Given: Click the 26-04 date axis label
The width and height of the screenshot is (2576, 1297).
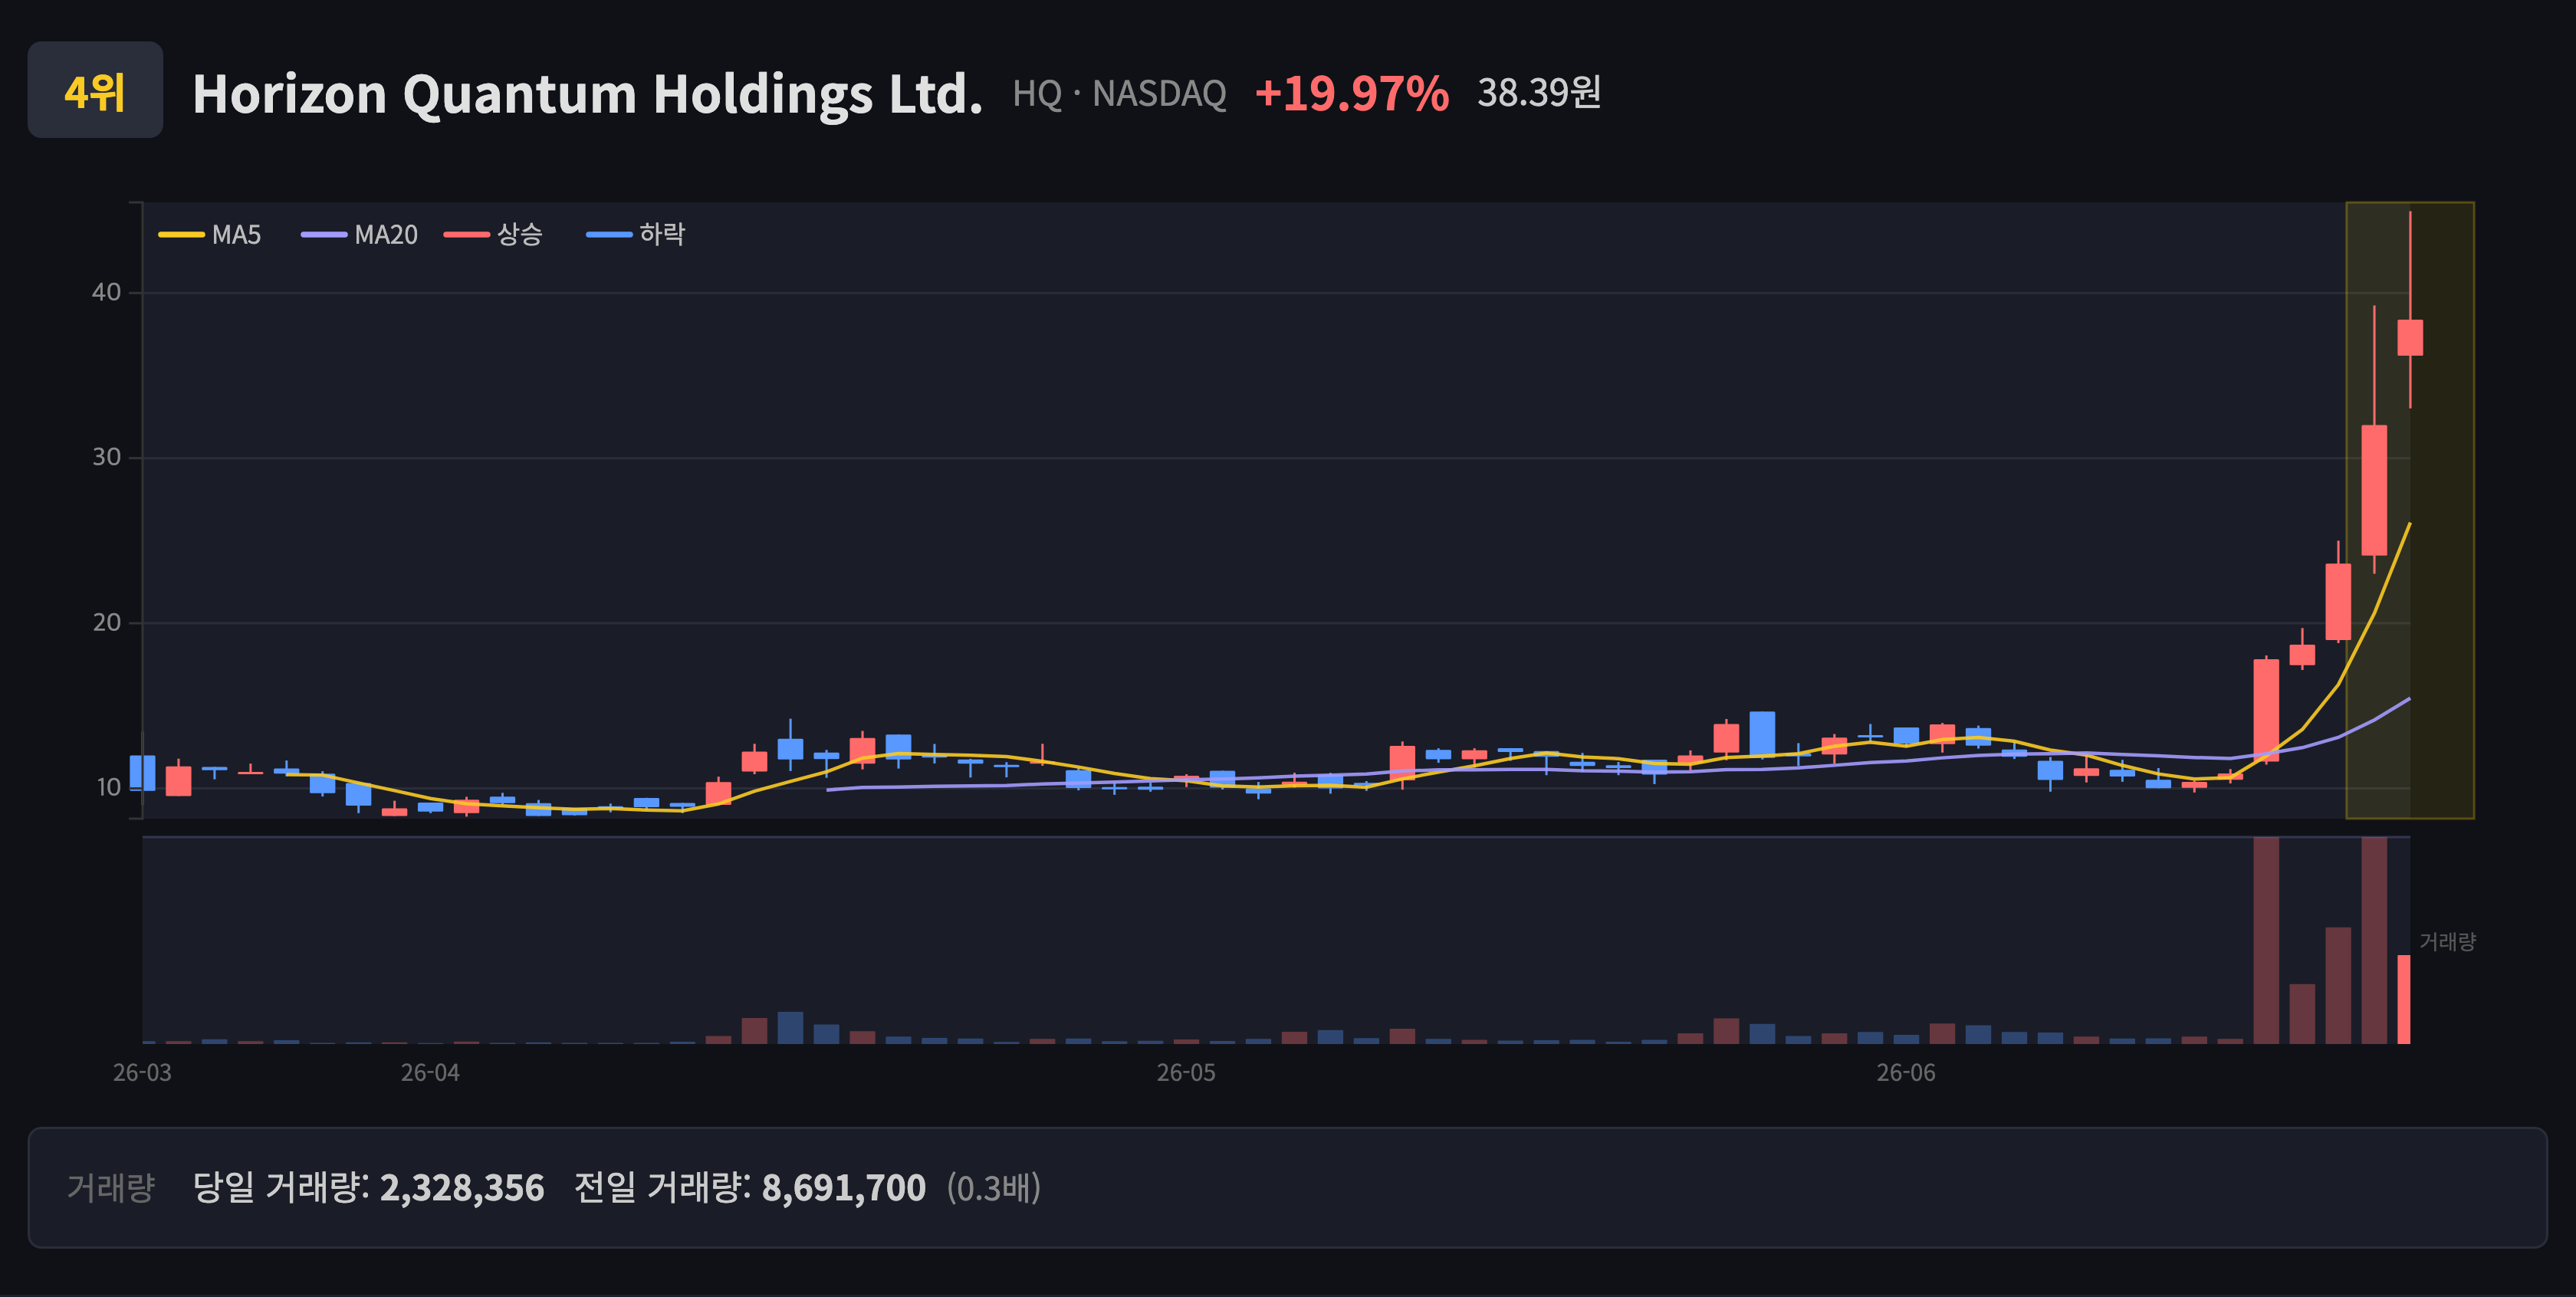Looking at the screenshot, I should [430, 1073].
